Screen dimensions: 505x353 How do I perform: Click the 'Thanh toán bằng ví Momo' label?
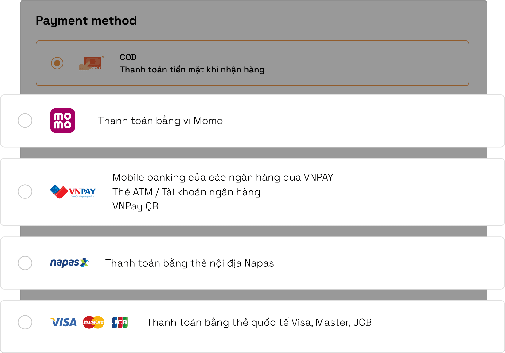click(160, 121)
